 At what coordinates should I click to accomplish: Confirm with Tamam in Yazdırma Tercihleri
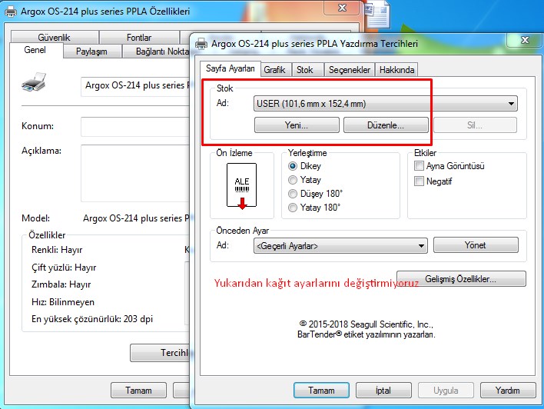(x=321, y=391)
